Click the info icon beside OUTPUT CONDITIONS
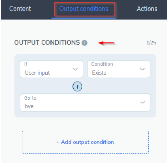The width and height of the screenshot is (167, 163). (85, 43)
